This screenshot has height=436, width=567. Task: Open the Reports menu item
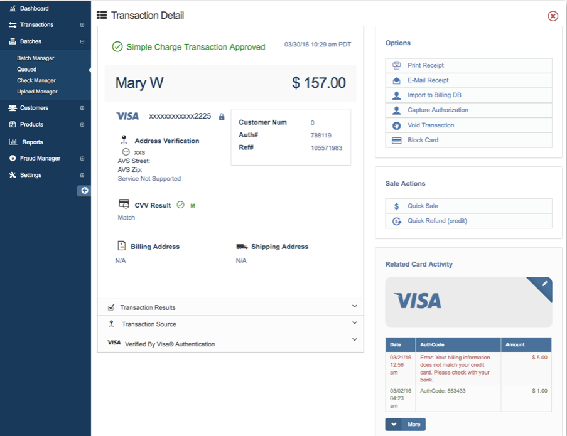point(33,142)
